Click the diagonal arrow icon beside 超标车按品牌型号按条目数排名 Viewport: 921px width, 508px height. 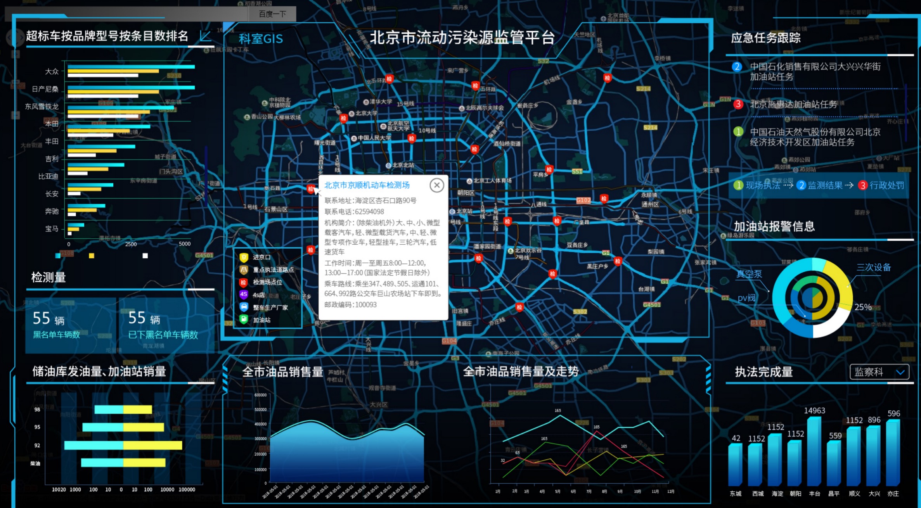[205, 36]
